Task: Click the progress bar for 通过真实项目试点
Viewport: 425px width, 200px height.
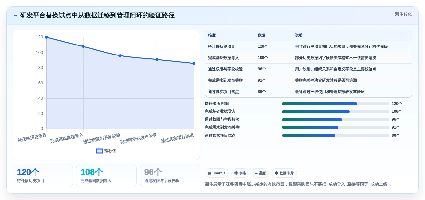Action: click(336, 135)
